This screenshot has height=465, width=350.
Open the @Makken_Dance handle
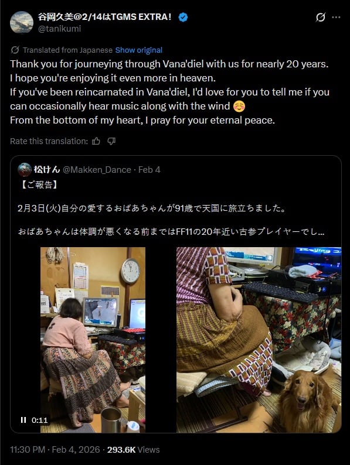pyautogui.click(x=97, y=170)
